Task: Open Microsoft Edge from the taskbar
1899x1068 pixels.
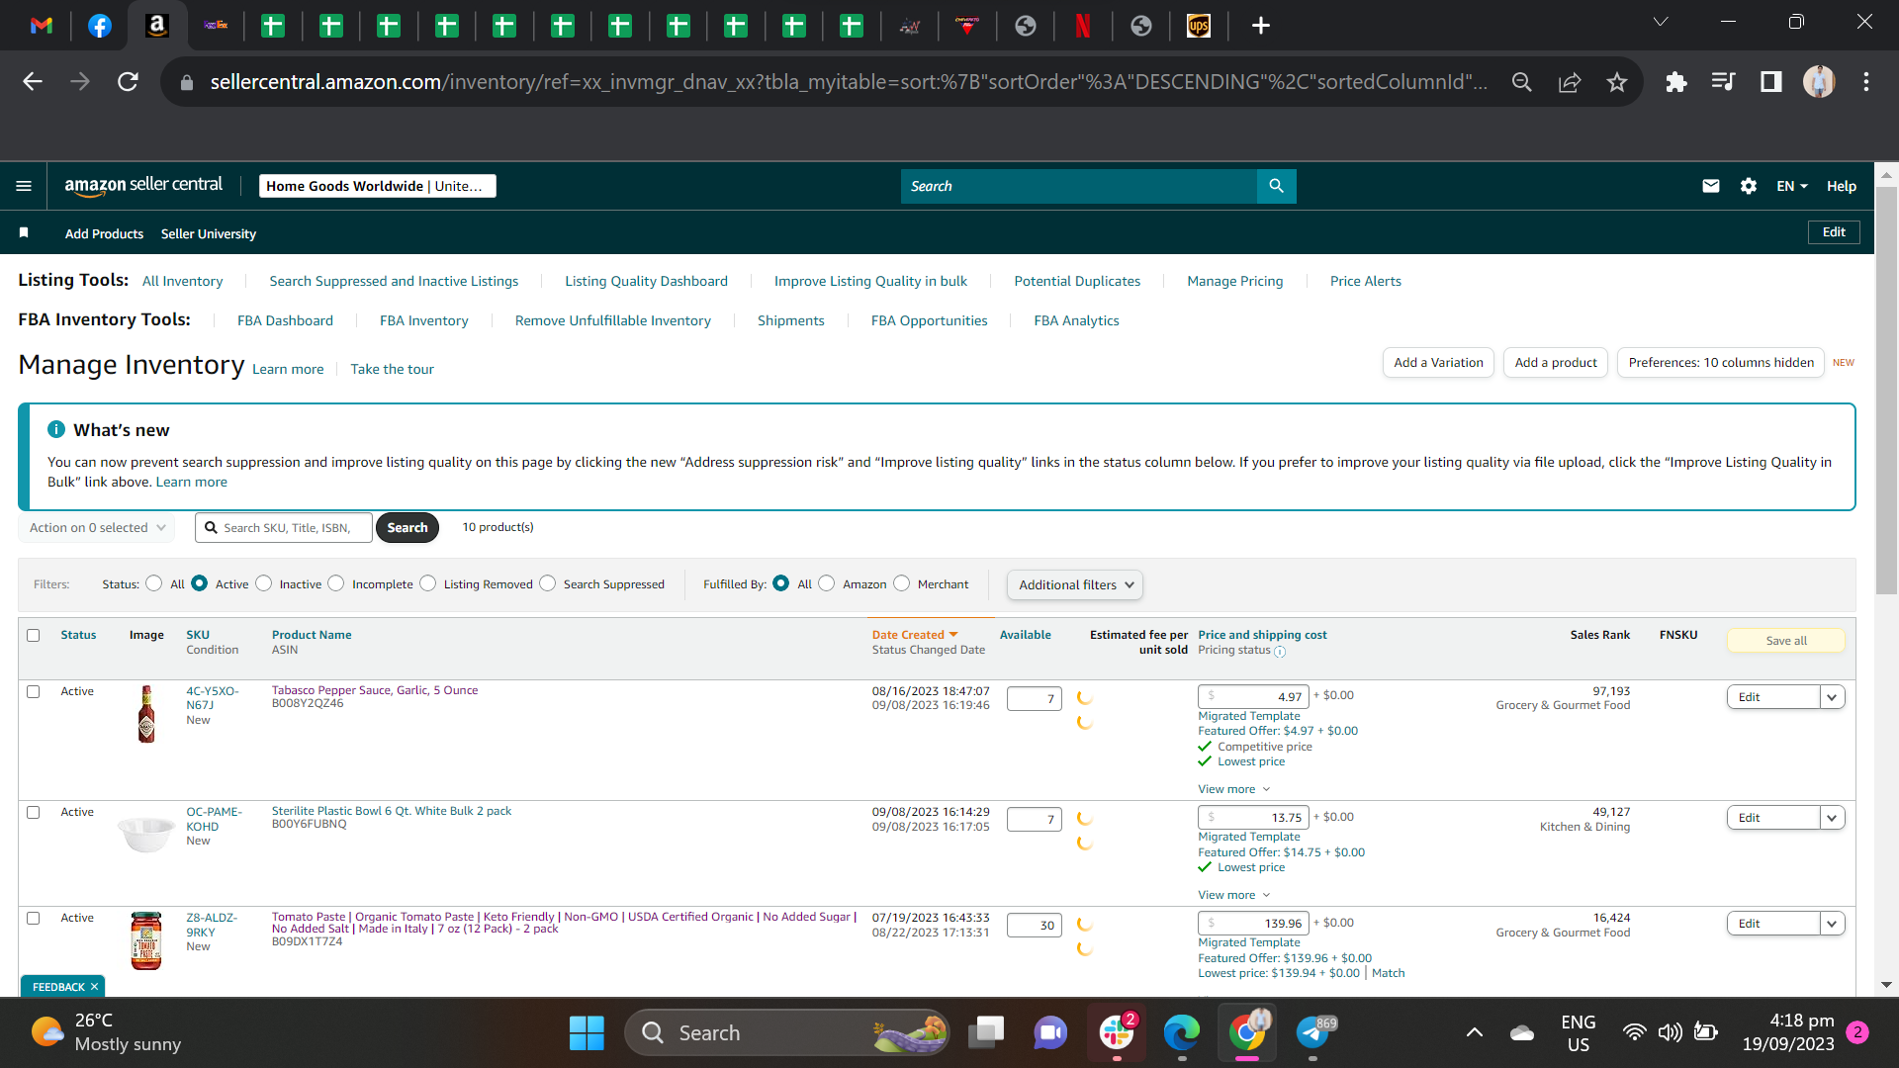Action: [x=1182, y=1033]
